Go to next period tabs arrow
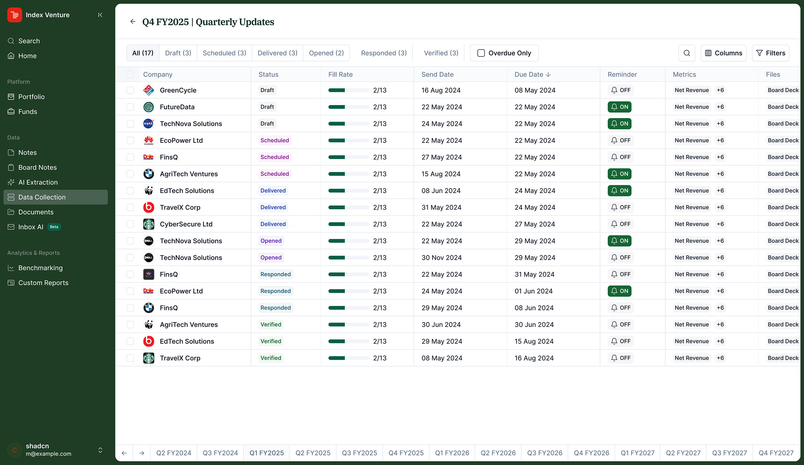The width and height of the screenshot is (804, 465). [x=142, y=453]
